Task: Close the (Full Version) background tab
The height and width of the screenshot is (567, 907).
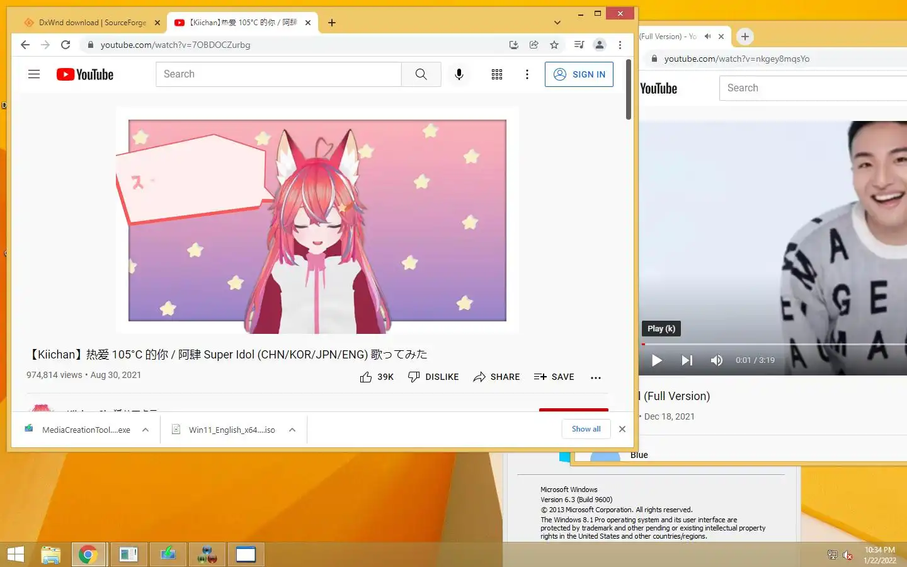Action: 721,37
